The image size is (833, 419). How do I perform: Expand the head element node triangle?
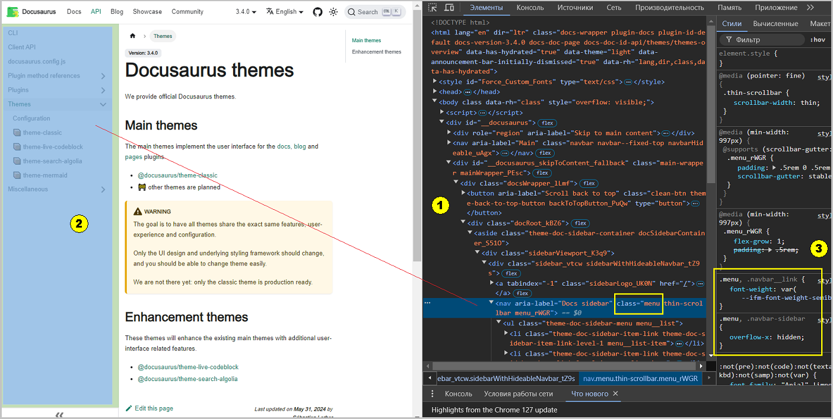(x=435, y=92)
